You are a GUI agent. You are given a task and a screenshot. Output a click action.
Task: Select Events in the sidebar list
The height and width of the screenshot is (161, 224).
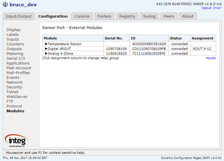(x=13, y=77)
